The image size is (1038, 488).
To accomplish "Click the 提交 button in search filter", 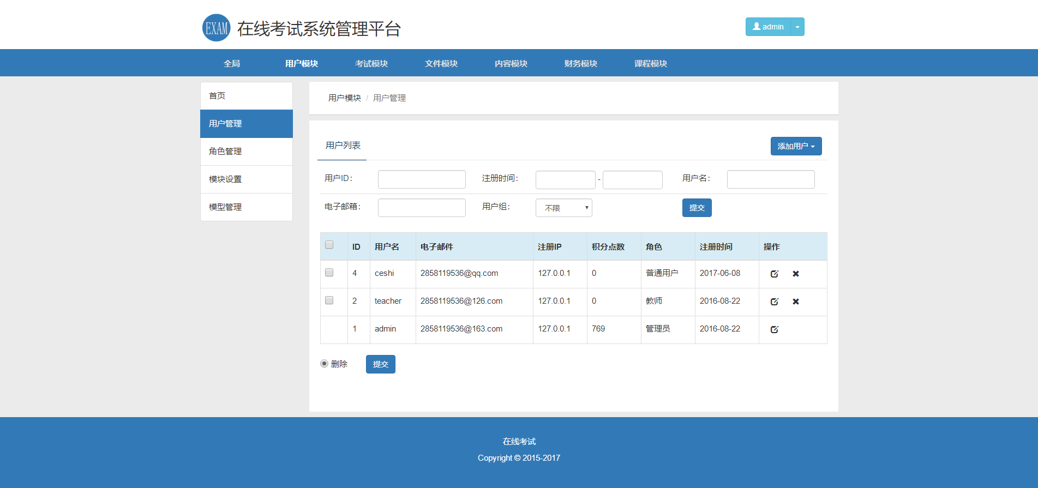I will coord(697,208).
